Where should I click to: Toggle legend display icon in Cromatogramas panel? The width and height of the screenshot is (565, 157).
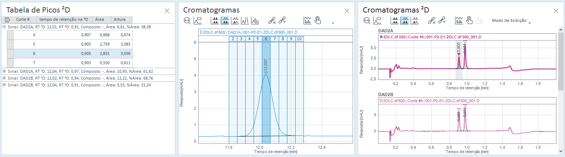(198, 21)
